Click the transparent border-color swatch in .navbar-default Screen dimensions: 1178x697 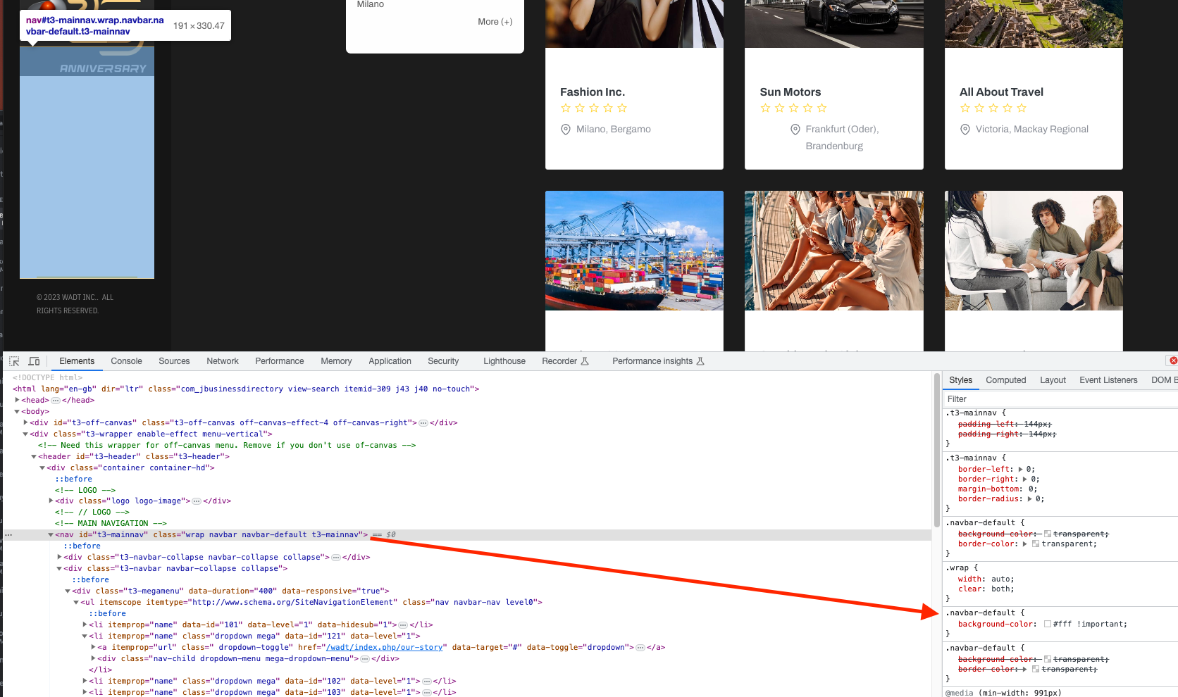(x=1036, y=544)
